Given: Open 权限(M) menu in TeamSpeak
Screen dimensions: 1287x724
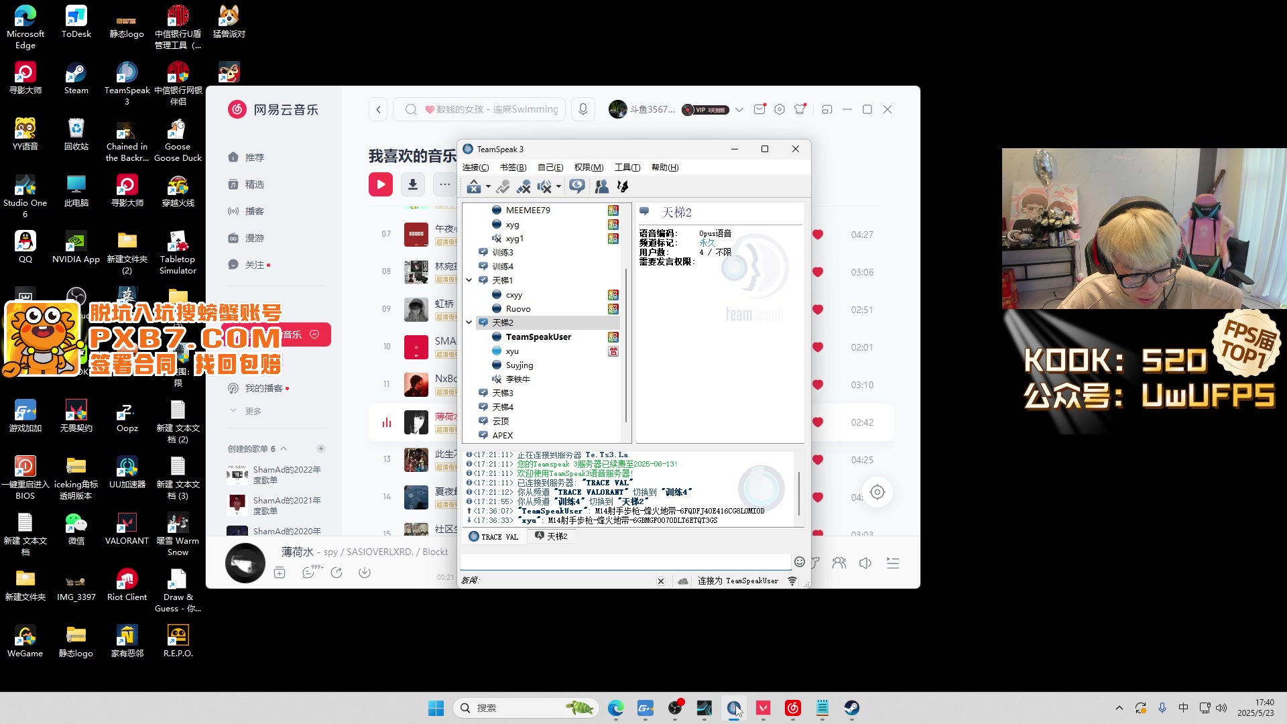Looking at the screenshot, I should coord(589,168).
